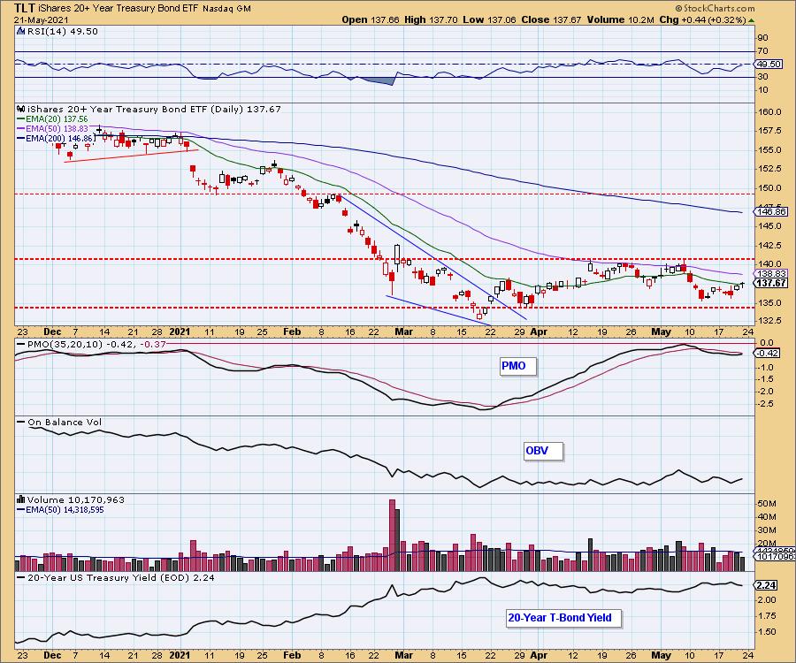Image resolution: width=796 pixels, height=663 pixels.
Task: Click the green up-arrow change icon
Action: 751,20
